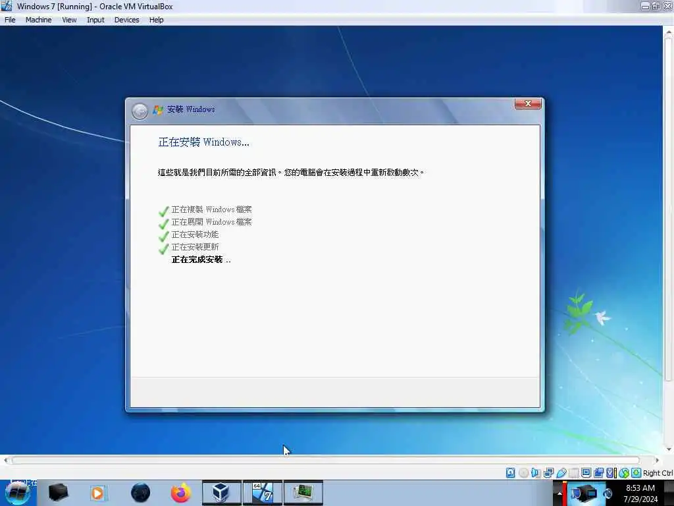The image size is (674, 506).
Task: Switch to the Windows 7 VM taskbar button
Action: tap(263, 493)
